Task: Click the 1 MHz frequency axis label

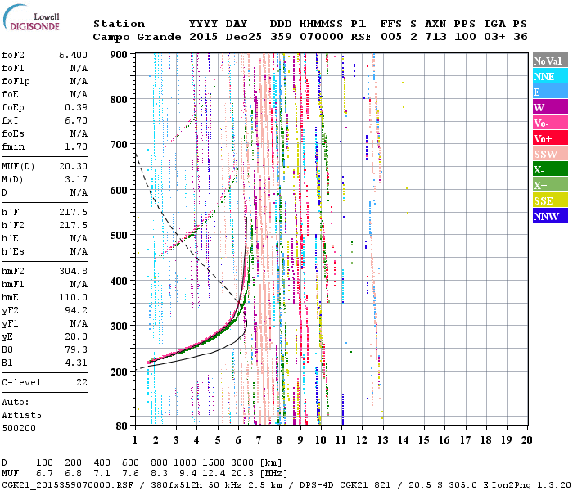Action: [135, 440]
